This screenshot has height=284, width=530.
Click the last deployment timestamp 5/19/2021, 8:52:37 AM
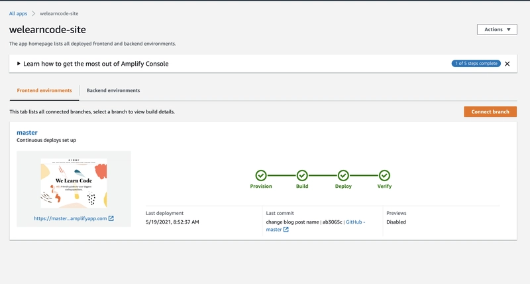point(172,222)
